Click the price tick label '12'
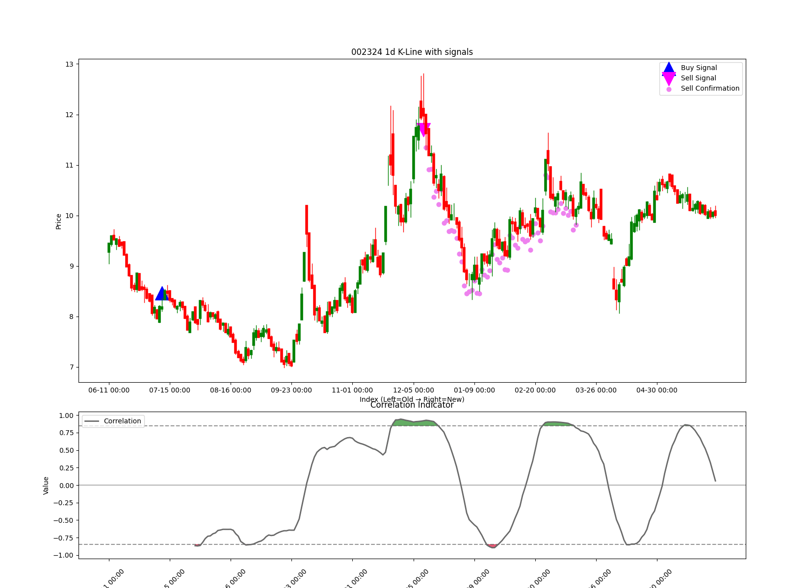The image size is (785, 588). 69,115
